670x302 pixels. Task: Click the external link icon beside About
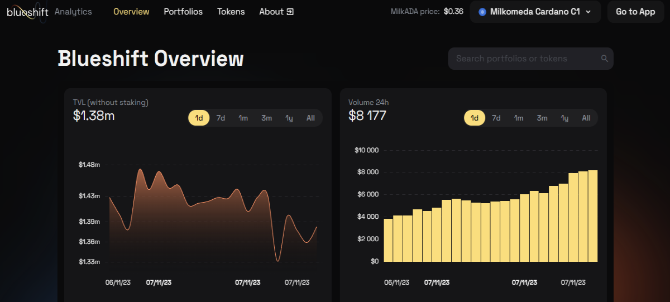[290, 12]
